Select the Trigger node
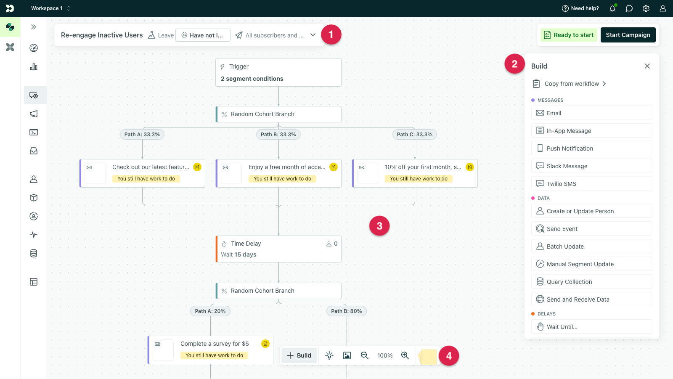The width and height of the screenshot is (673, 379). pyautogui.click(x=278, y=72)
